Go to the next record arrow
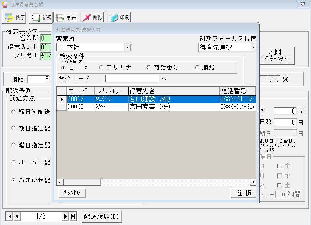Viewport: 311px width, 225px height. (x=66, y=217)
